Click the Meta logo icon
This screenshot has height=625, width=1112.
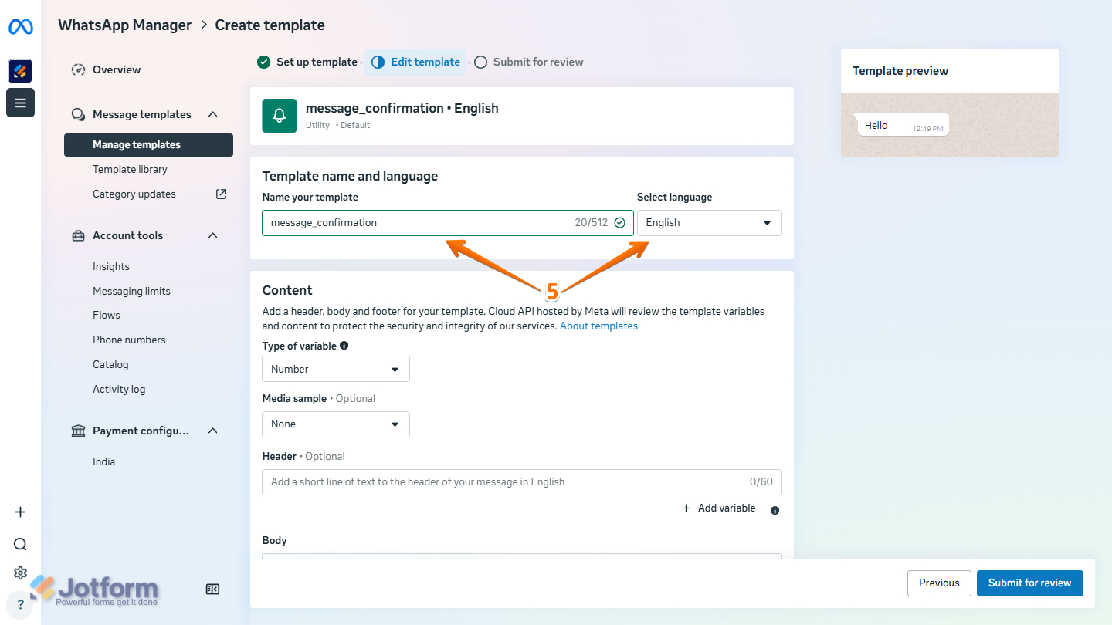coord(21,27)
